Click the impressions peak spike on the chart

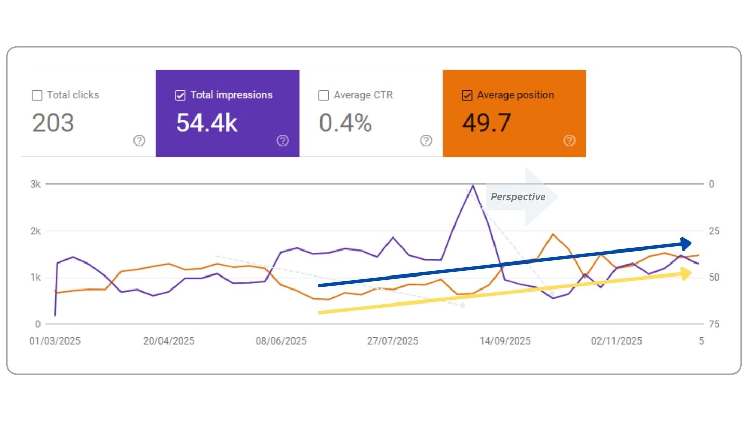pos(473,186)
